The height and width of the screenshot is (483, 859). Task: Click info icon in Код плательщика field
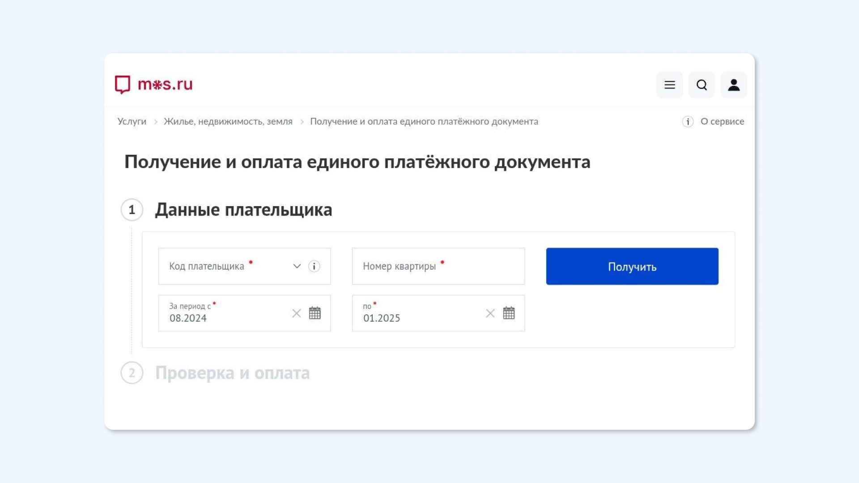[x=314, y=267]
